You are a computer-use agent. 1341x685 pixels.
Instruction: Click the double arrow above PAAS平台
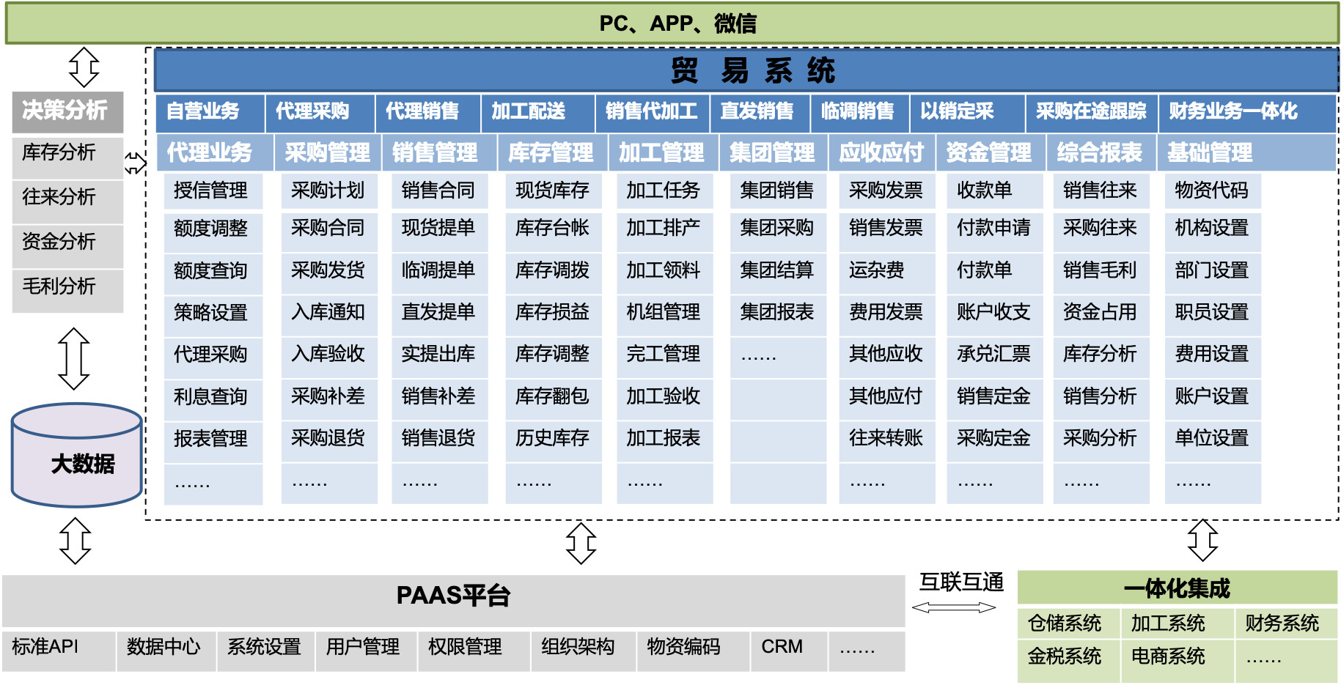(581, 543)
